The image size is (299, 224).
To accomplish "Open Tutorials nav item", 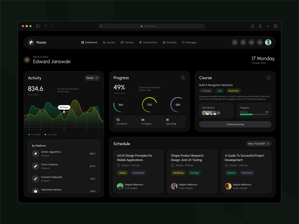I will 127,42.
